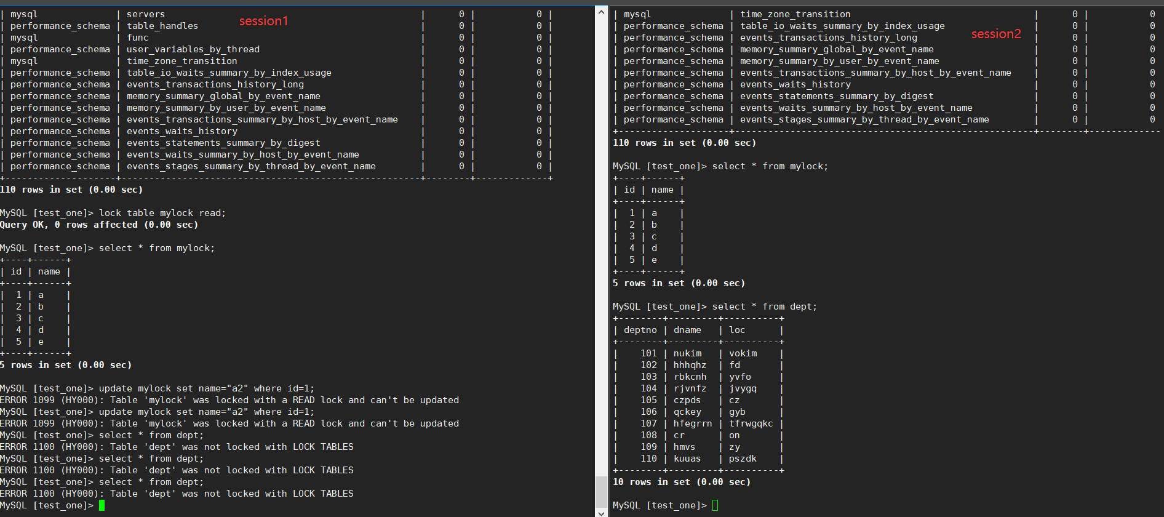Click the 'name' header in session2 mylock table
The width and height of the screenshot is (1164, 517).
click(663, 190)
